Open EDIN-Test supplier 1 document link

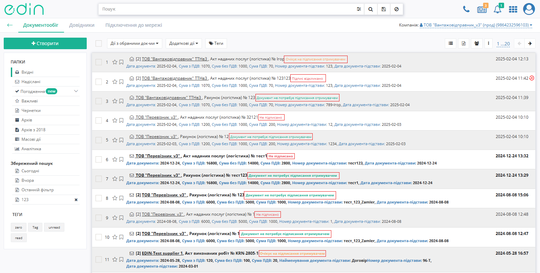tap(162, 253)
